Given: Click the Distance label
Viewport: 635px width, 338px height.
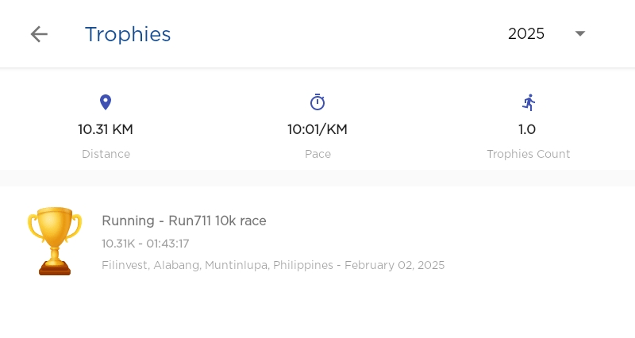Looking at the screenshot, I should pos(106,154).
